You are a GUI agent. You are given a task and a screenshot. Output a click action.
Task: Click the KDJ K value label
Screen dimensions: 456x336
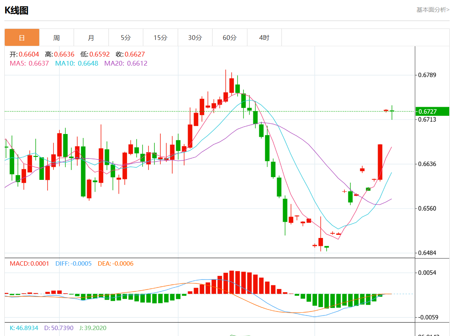coord(24,328)
